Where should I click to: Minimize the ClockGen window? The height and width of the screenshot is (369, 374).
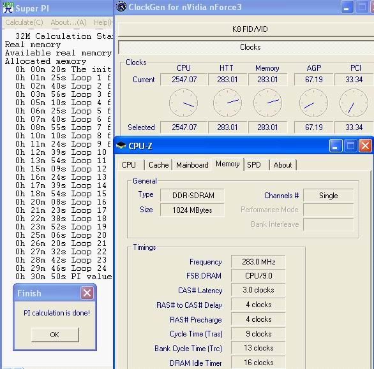pos(347,7)
